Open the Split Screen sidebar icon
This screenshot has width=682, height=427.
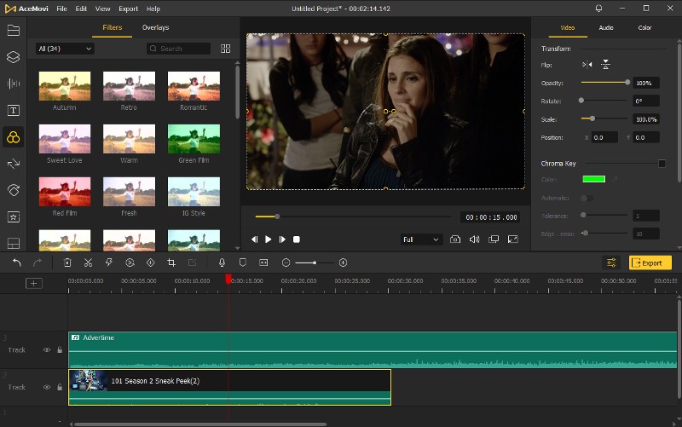pos(14,244)
